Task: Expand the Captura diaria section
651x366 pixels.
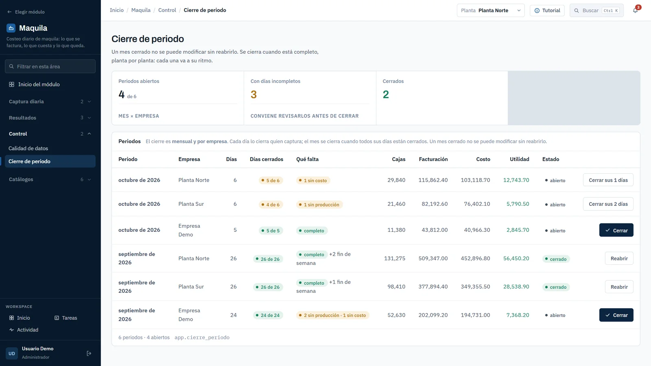Action: click(x=50, y=102)
